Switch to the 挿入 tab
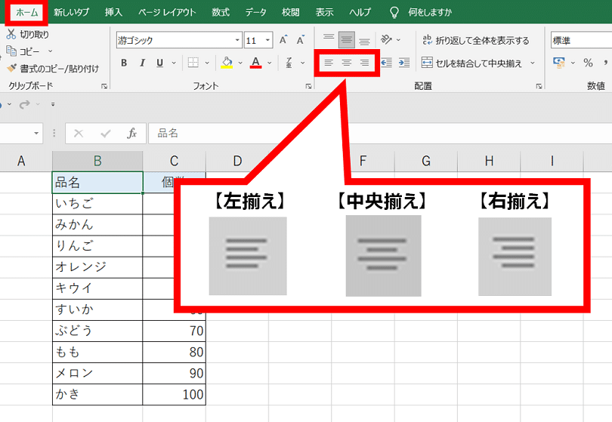 (113, 12)
